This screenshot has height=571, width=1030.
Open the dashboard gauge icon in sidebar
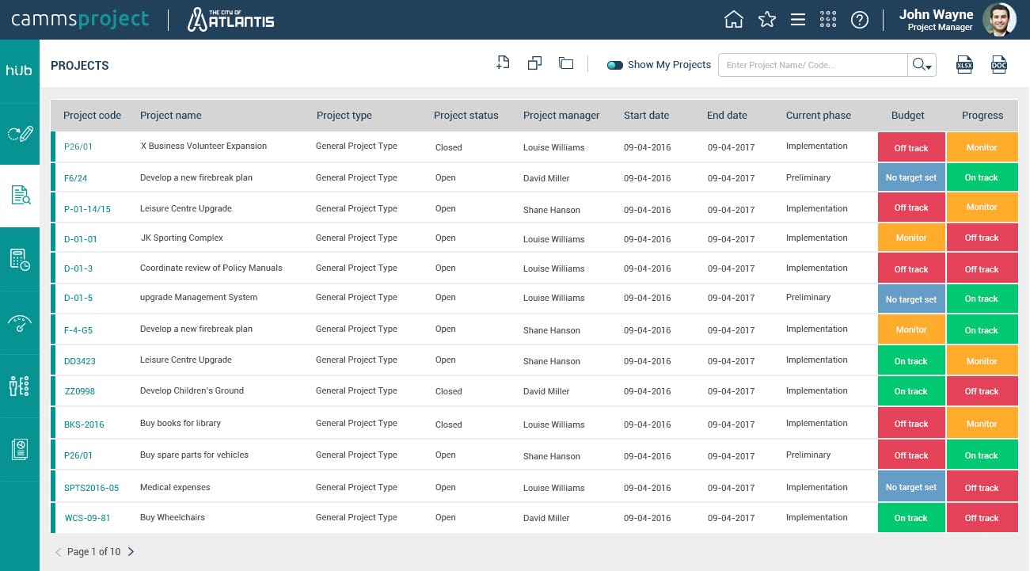[20, 323]
